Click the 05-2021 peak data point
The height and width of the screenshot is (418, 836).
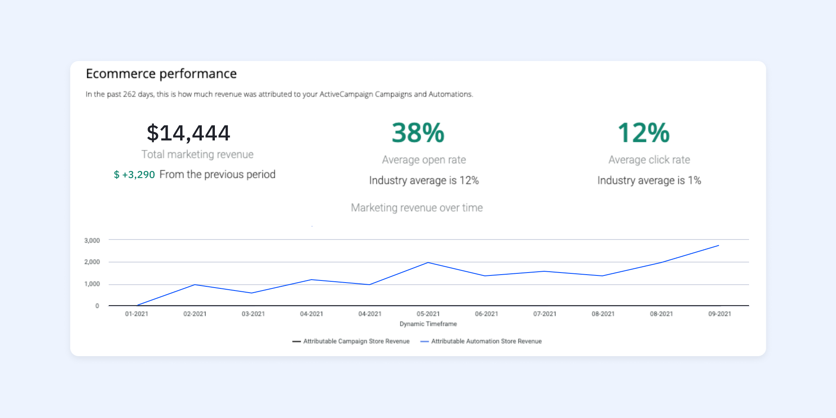[x=428, y=263]
